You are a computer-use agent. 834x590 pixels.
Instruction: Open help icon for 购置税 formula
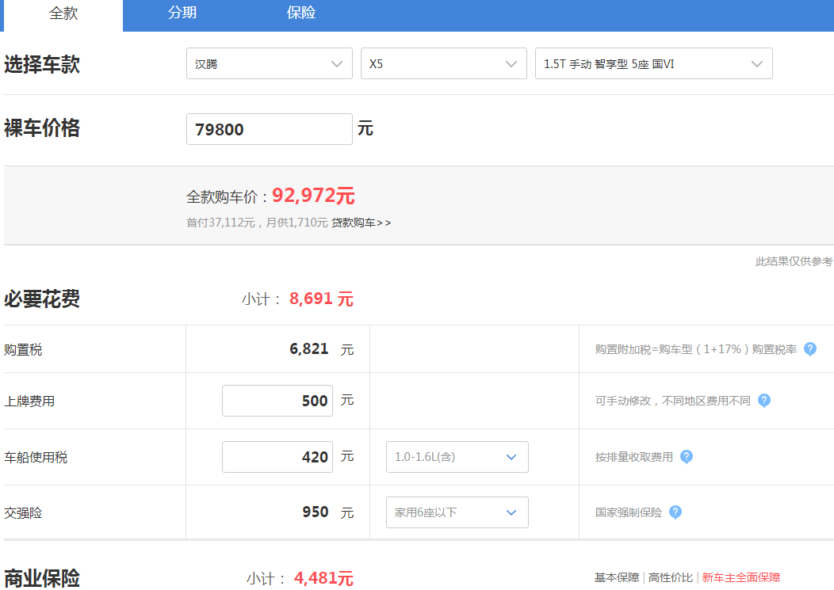pos(809,349)
